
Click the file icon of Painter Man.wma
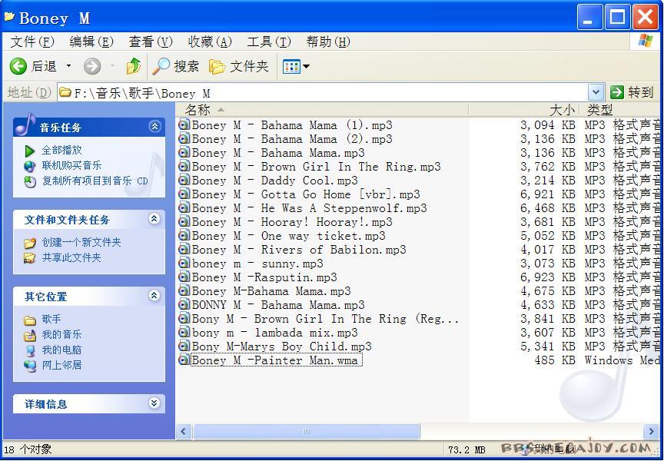[x=184, y=360]
